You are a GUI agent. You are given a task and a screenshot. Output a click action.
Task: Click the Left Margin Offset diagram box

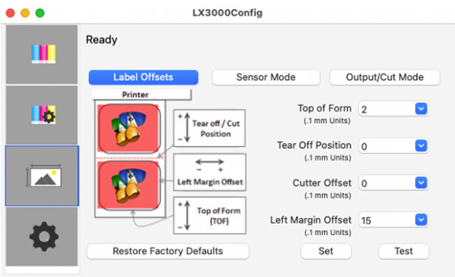click(209, 172)
